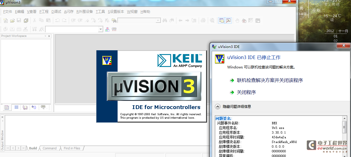Select the Build output tab

33,148
